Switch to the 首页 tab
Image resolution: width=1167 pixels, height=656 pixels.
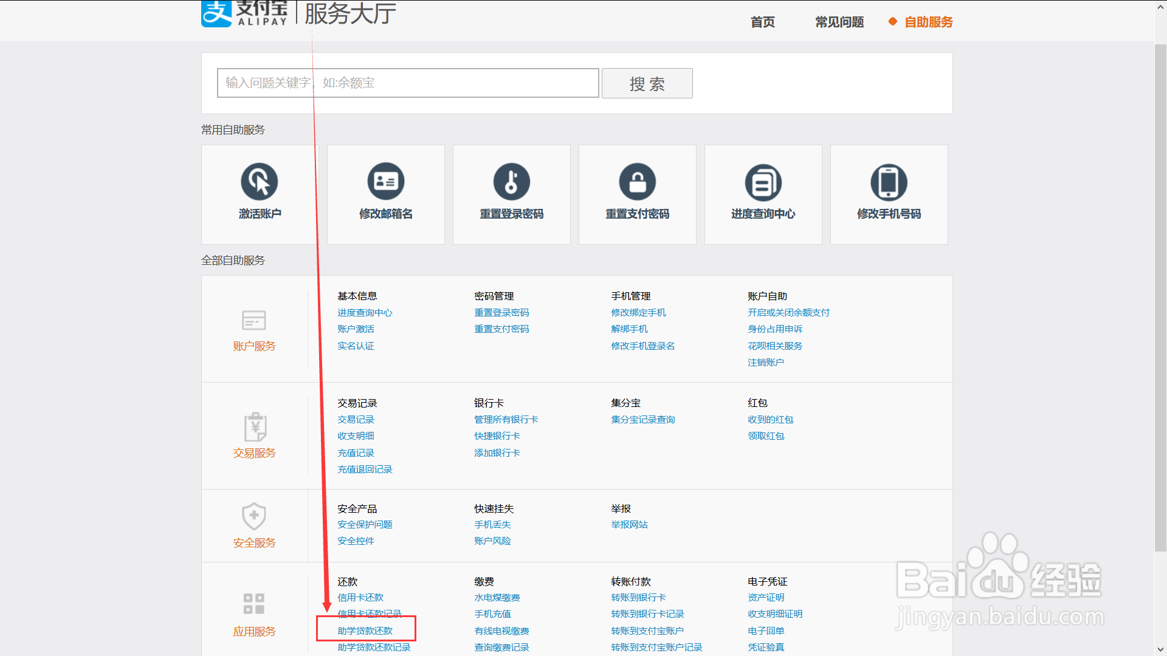pos(762,22)
